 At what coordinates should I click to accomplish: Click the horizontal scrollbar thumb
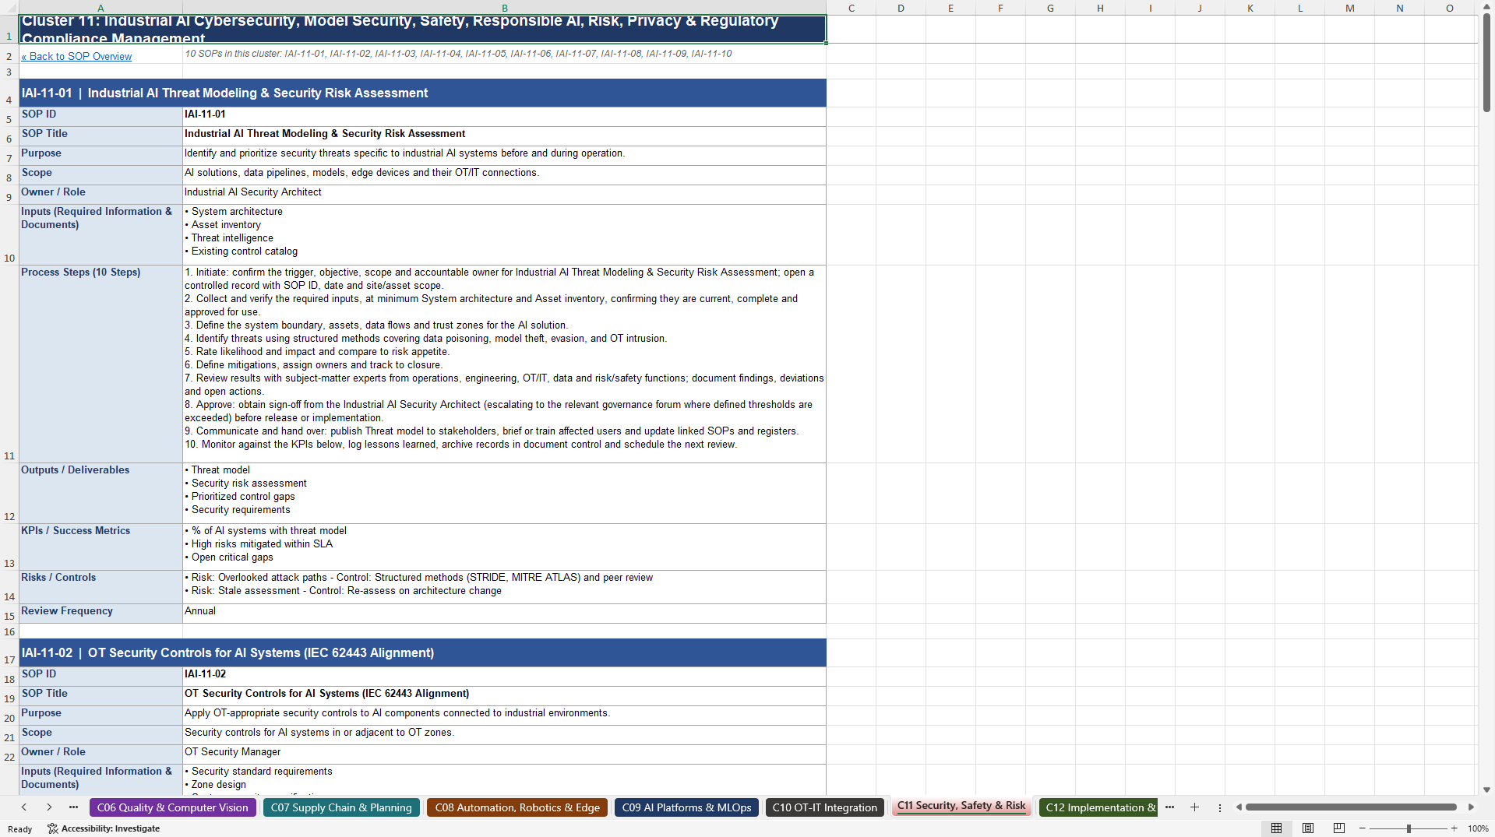tap(1351, 807)
